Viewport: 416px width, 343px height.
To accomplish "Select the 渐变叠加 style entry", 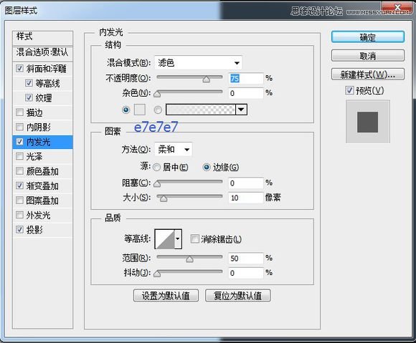I will (x=42, y=186).
